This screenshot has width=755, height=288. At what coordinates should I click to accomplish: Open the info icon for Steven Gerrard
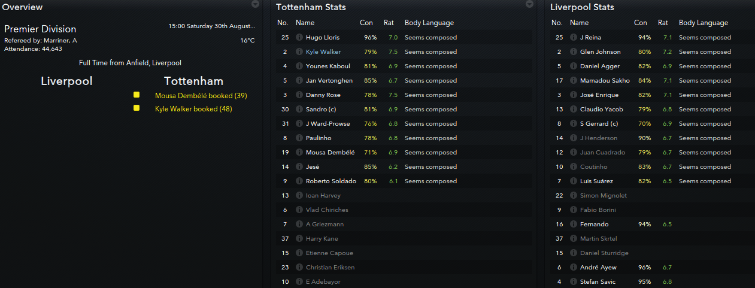[x=574, y=123]
